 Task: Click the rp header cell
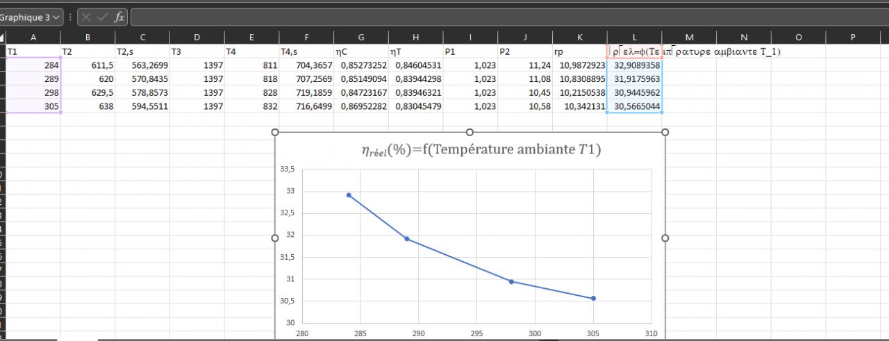click(580, 51)
